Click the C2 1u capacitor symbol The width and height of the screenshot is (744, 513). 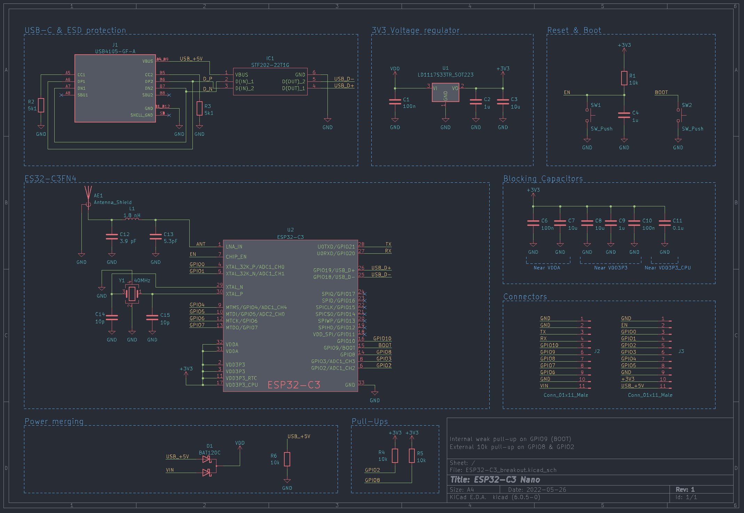[x=476, y=102]
